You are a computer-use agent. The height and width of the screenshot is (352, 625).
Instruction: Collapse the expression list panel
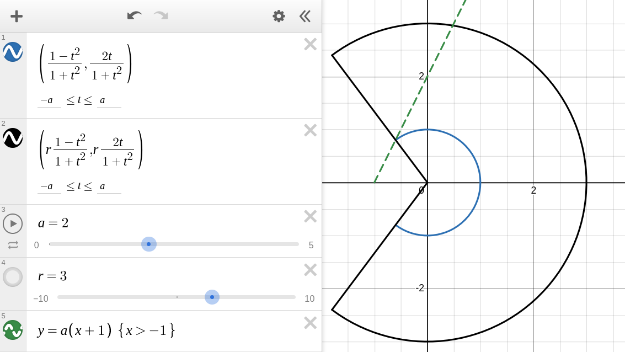tap(305, 16)
